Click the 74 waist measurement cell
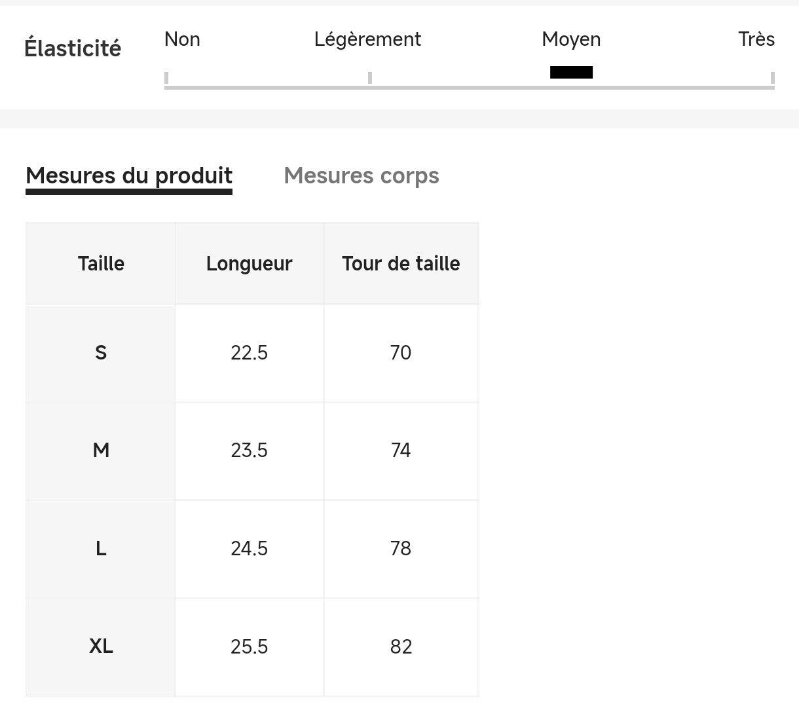The image size is (799, 719). 401,451
